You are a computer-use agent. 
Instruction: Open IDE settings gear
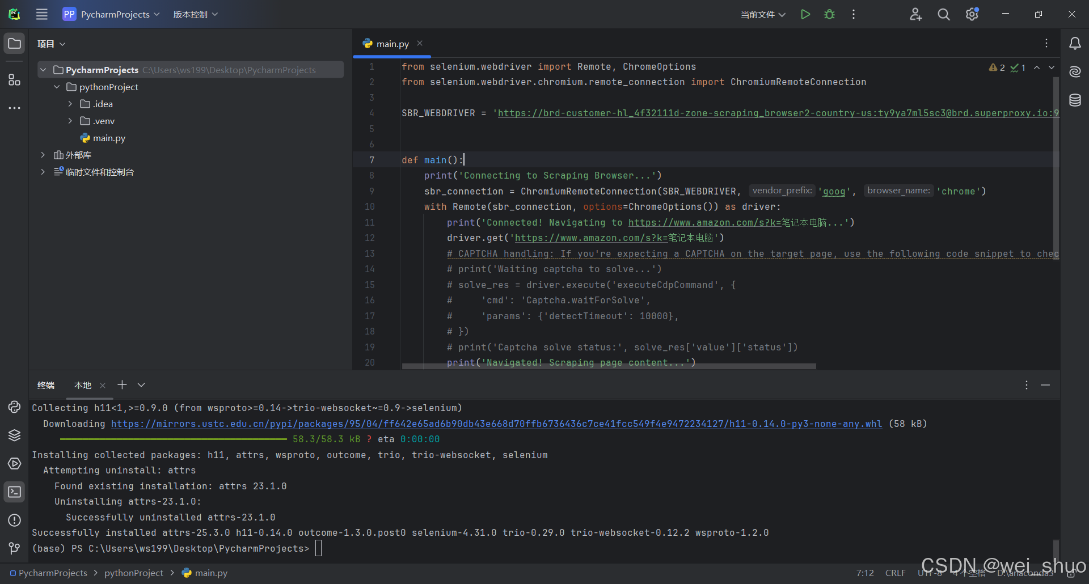972,14
